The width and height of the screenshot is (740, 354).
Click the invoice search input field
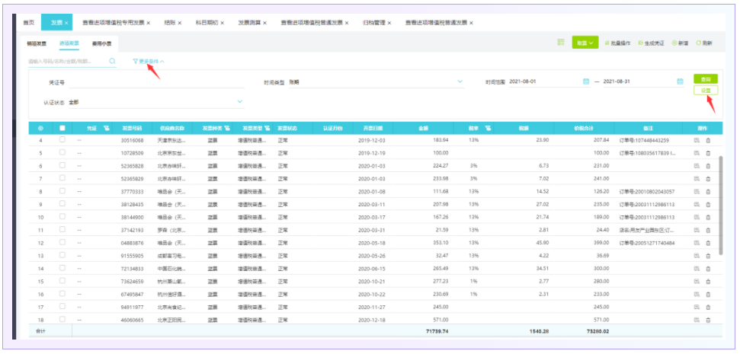66,61
